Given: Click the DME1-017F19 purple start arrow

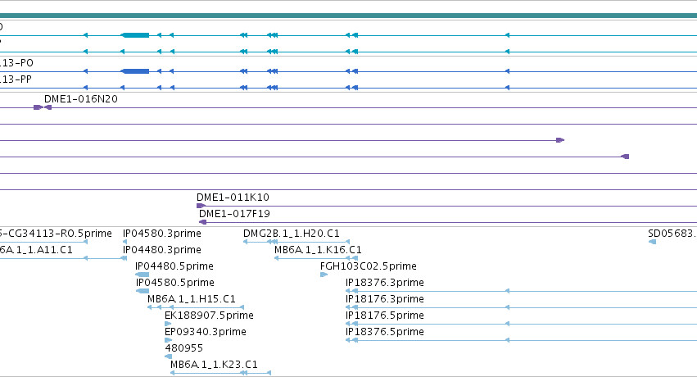Looking at the screenshot, I should [x=202, y=222].
